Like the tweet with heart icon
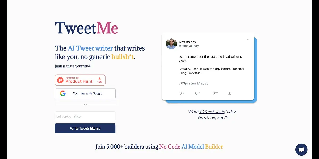The height and width of the screenshot is (159, 319). coord(213,93)
